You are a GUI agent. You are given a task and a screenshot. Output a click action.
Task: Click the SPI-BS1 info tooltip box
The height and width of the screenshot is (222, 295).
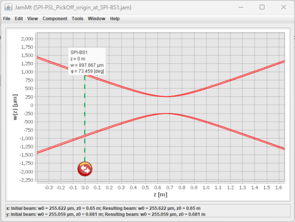[x=87, y=61]
